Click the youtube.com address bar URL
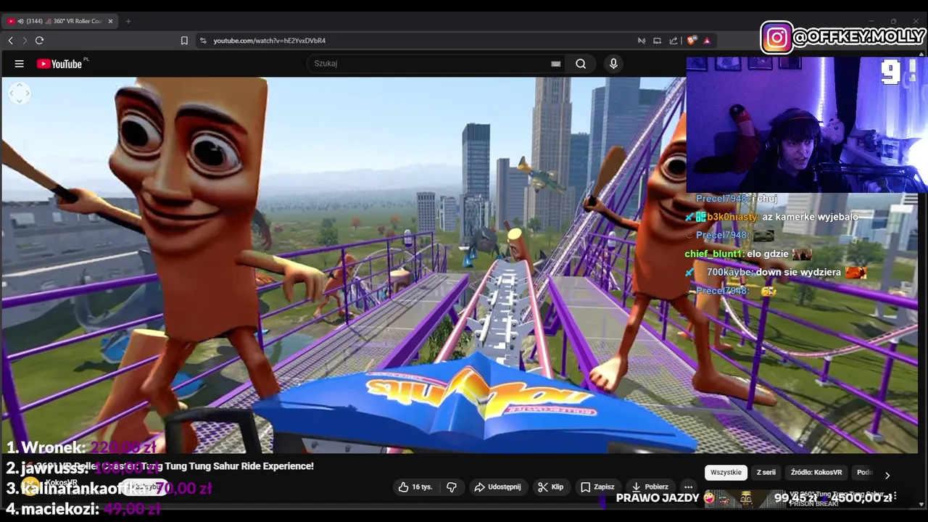This screenshot has width=928, height=522. coord(269,41)
